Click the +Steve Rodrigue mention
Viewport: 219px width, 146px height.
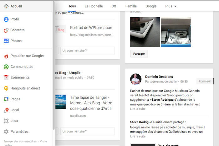[162, 100]
